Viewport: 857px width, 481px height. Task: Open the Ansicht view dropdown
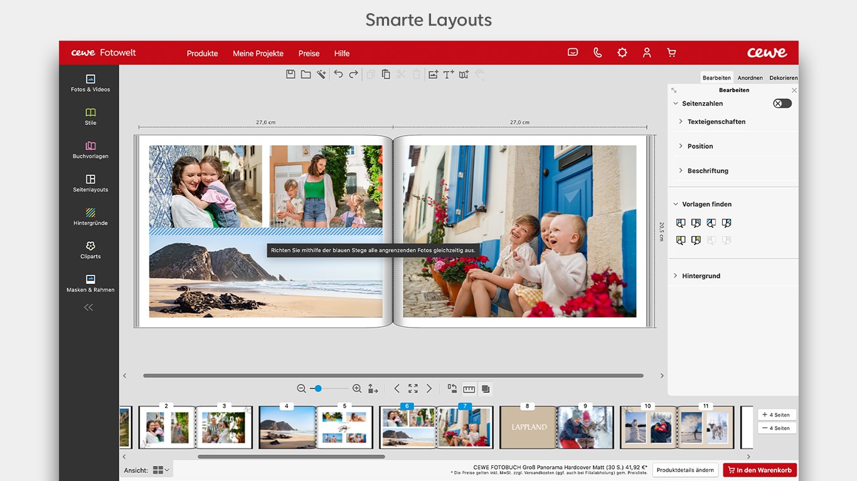point(161,470)
